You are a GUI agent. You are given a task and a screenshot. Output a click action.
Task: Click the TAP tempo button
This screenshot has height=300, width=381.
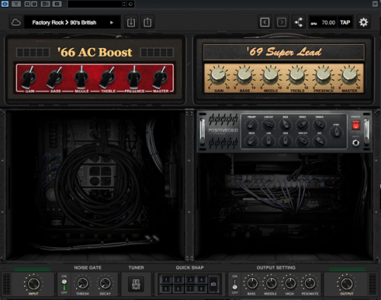pos(345,23)
